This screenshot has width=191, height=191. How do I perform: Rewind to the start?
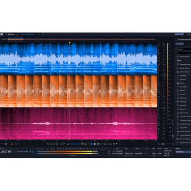click(x=21, y=152)
